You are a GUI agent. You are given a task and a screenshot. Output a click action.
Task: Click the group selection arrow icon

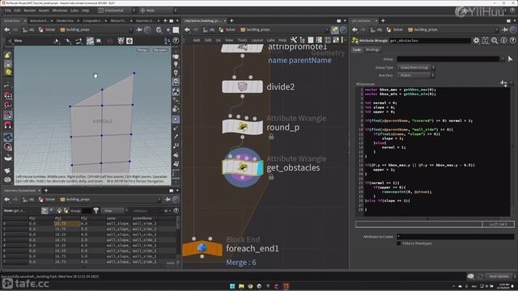[x=511, y=59]
